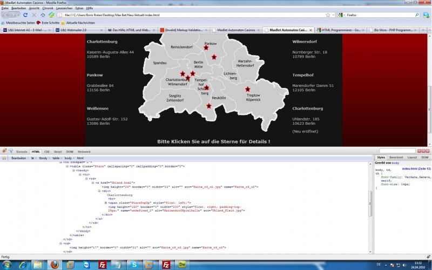Collapse the table class Stars node
Image resolution: width=432 pixels, height=270 pixels.
(x=67, y=166)
